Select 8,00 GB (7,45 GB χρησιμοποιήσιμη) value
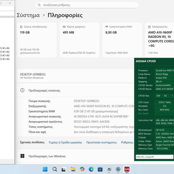The image size is (174, 174). pos(96,111)
